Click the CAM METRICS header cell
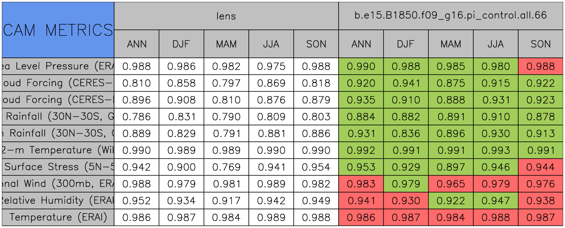 coord(58,30)
